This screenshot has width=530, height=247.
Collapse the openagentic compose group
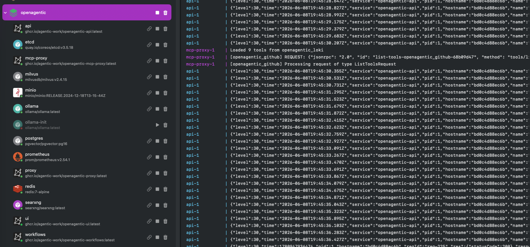(5, 13)
